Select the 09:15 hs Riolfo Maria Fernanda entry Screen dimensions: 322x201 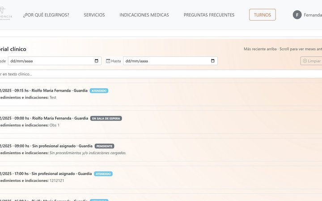click(161, 94)
